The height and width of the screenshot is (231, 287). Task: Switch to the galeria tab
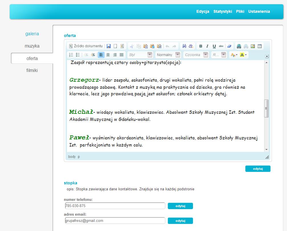click(x=32, y=34)
